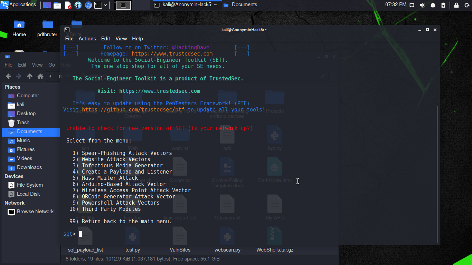
Task: Go to home folder in file manager toolbar
Action: [40, 76]
